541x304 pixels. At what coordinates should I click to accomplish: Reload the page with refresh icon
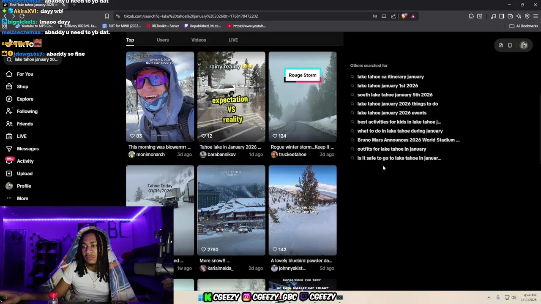click(x=22, y=16)
